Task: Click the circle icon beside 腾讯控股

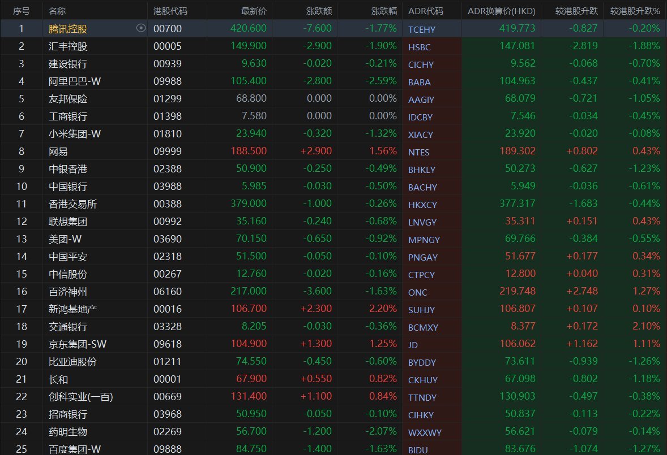Action: pos(141,28)
